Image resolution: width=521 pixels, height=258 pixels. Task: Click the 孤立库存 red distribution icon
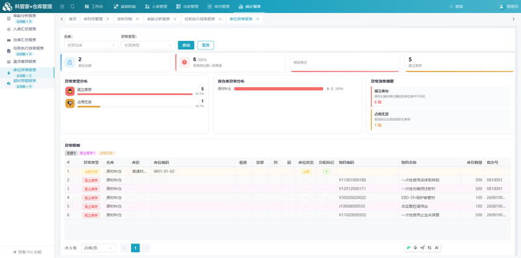[70, 91]
